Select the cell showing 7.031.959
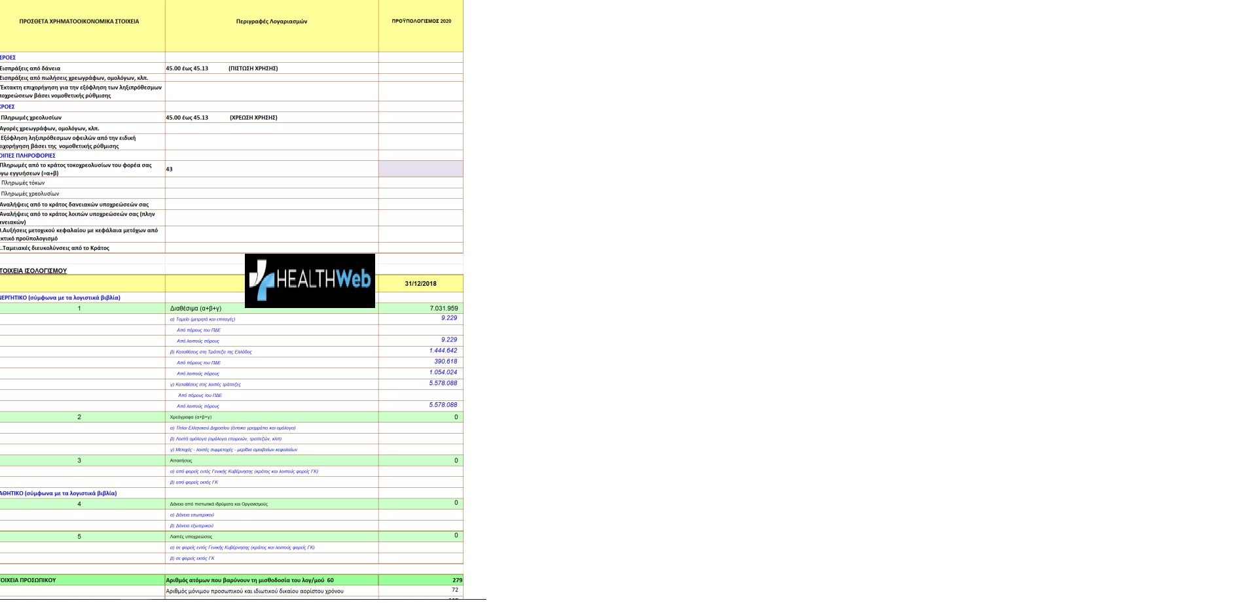 [x=421, y=308]
